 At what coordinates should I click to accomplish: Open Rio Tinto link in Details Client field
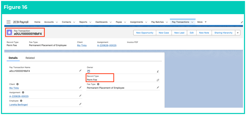(14, 88)
